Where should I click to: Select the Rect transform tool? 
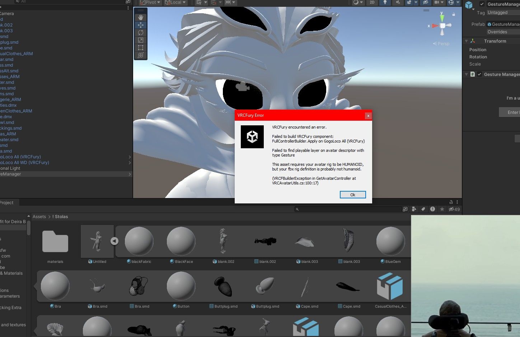tap(141, 48)
